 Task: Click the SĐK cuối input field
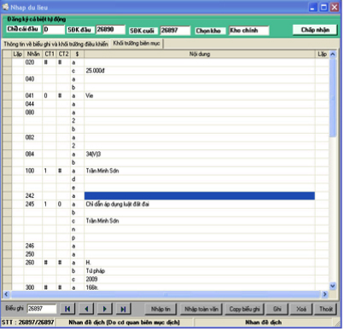[x=175, y=30]
